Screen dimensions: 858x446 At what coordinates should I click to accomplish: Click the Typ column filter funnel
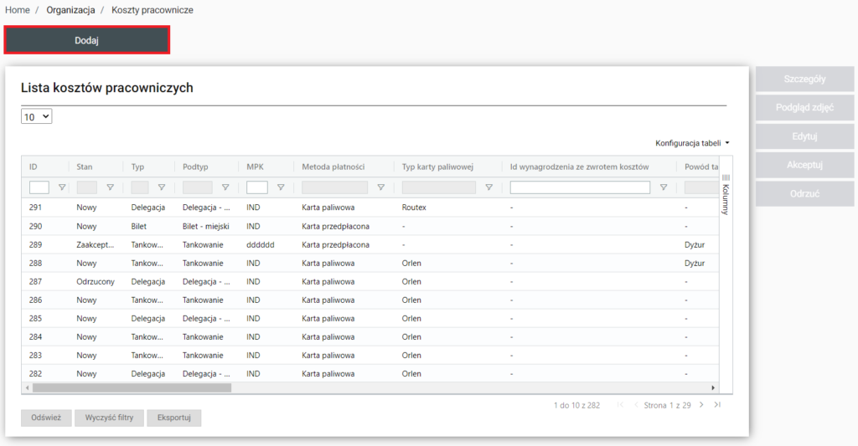click(161, 187)
